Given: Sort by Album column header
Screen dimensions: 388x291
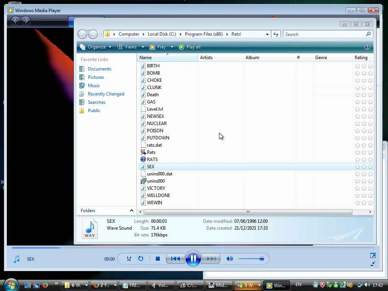Looking at the screenshot, I should (269, 58).
